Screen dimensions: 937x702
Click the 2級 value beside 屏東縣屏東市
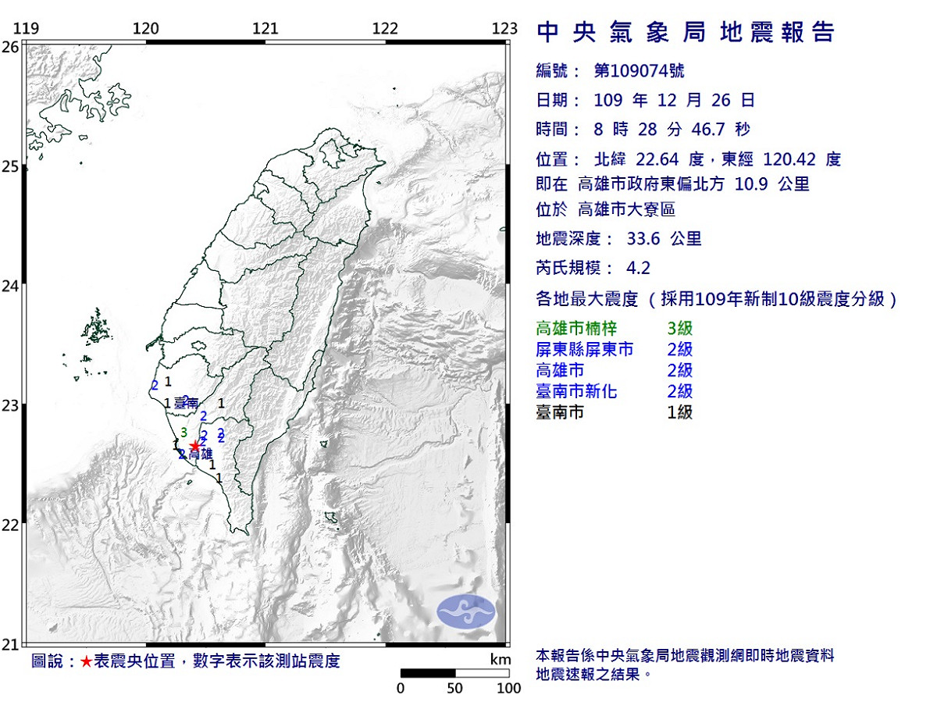[680, 349]
